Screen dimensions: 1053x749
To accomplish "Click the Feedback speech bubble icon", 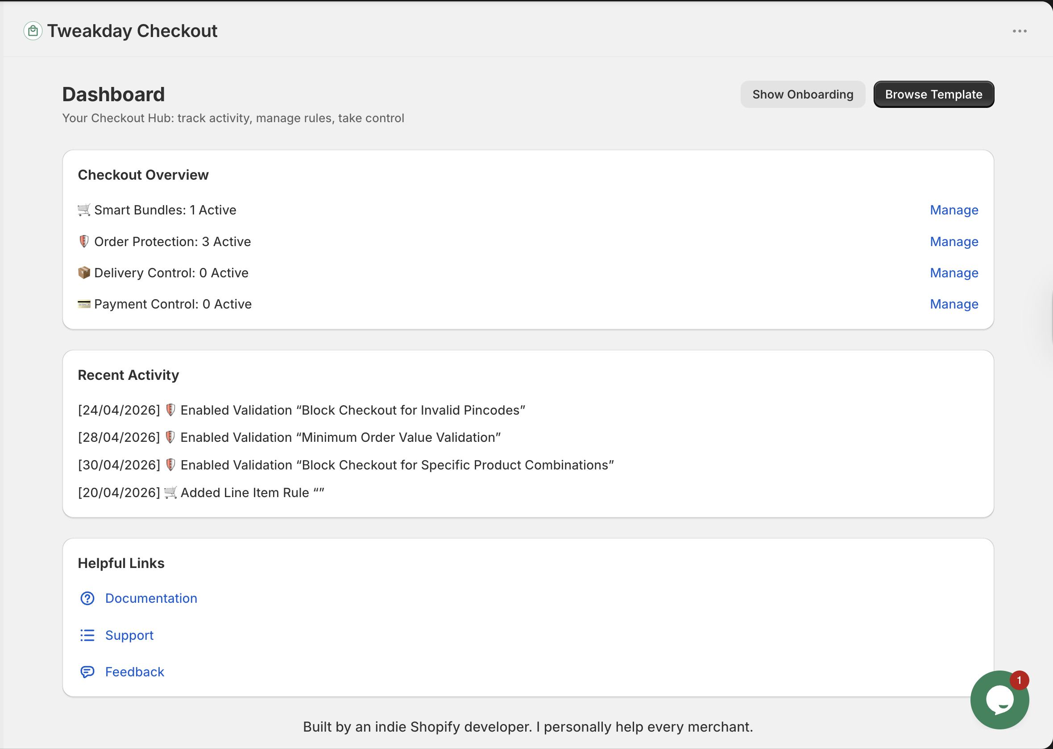I will [x=87, y=672].
